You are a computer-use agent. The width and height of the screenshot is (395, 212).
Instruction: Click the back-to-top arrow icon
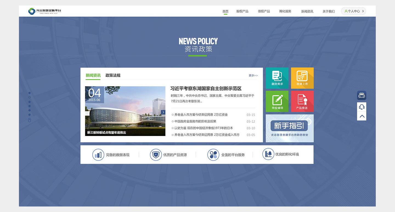coord(362,116)
